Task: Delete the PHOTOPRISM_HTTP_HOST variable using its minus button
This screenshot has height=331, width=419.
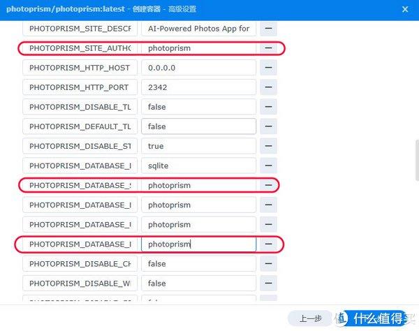Action: pyautogui.click(x=268, y=68)
